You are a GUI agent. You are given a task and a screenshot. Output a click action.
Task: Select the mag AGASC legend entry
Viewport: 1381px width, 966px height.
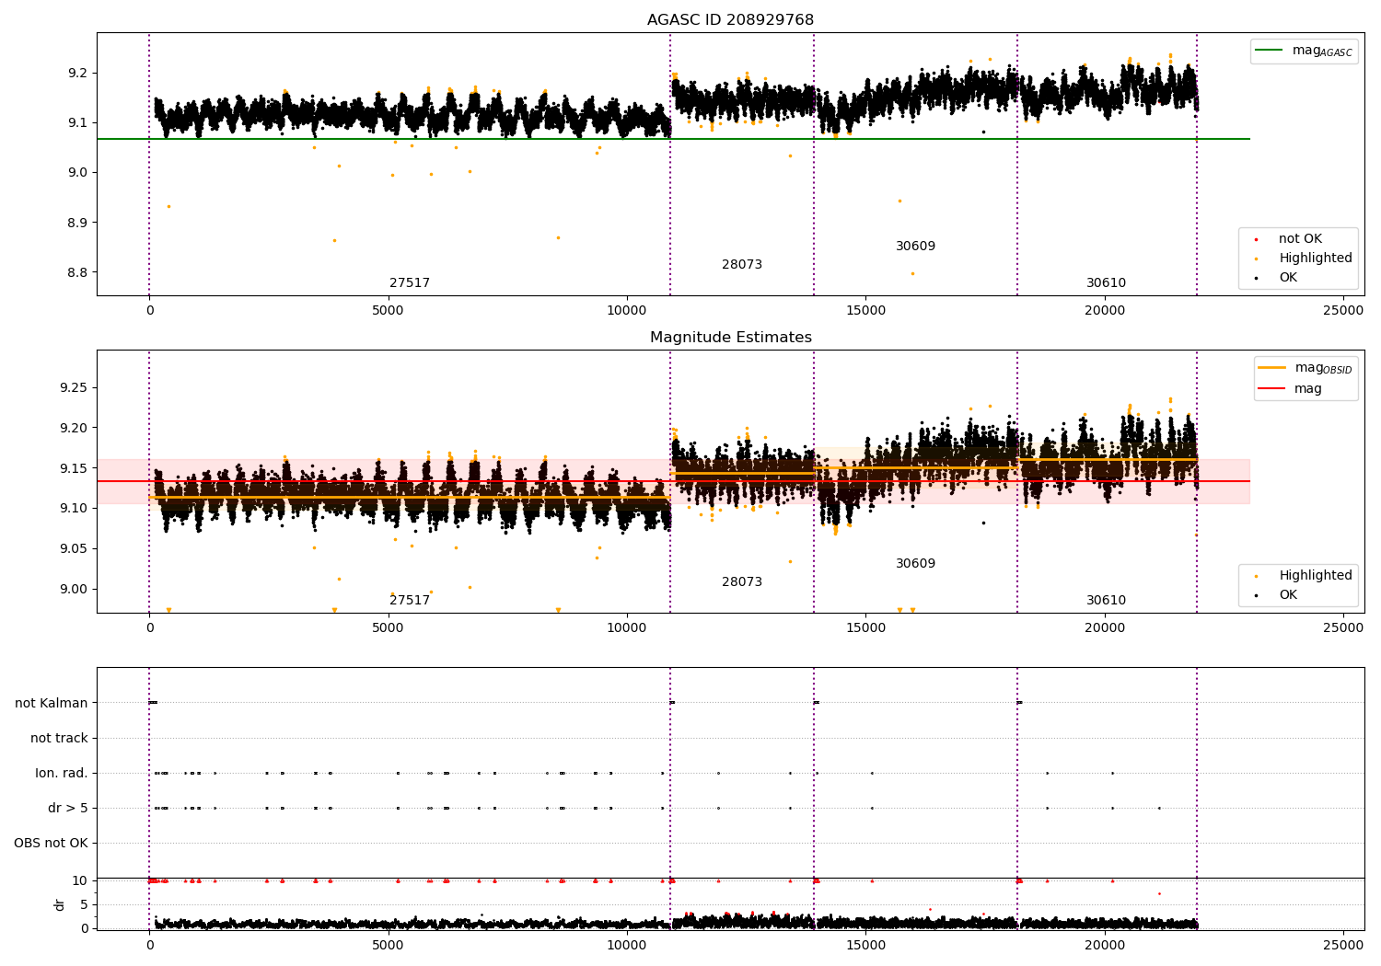pos(1306,51)
